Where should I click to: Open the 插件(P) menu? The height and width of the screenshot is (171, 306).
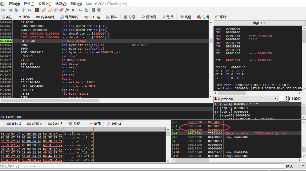click(29, 4)
